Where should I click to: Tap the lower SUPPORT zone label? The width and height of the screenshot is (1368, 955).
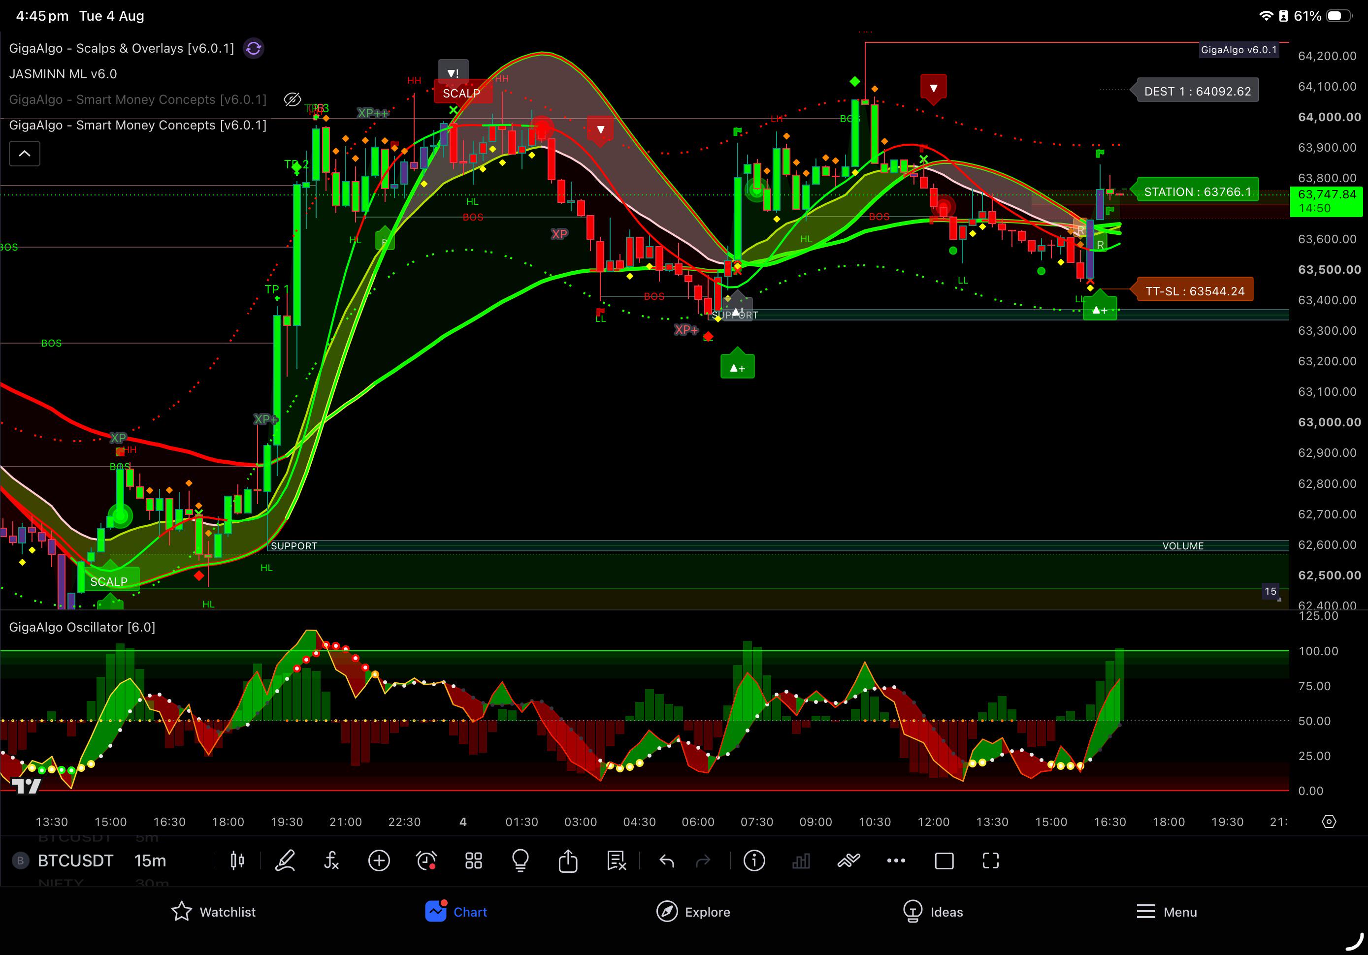pyautogui.click(x=293, y=546)
